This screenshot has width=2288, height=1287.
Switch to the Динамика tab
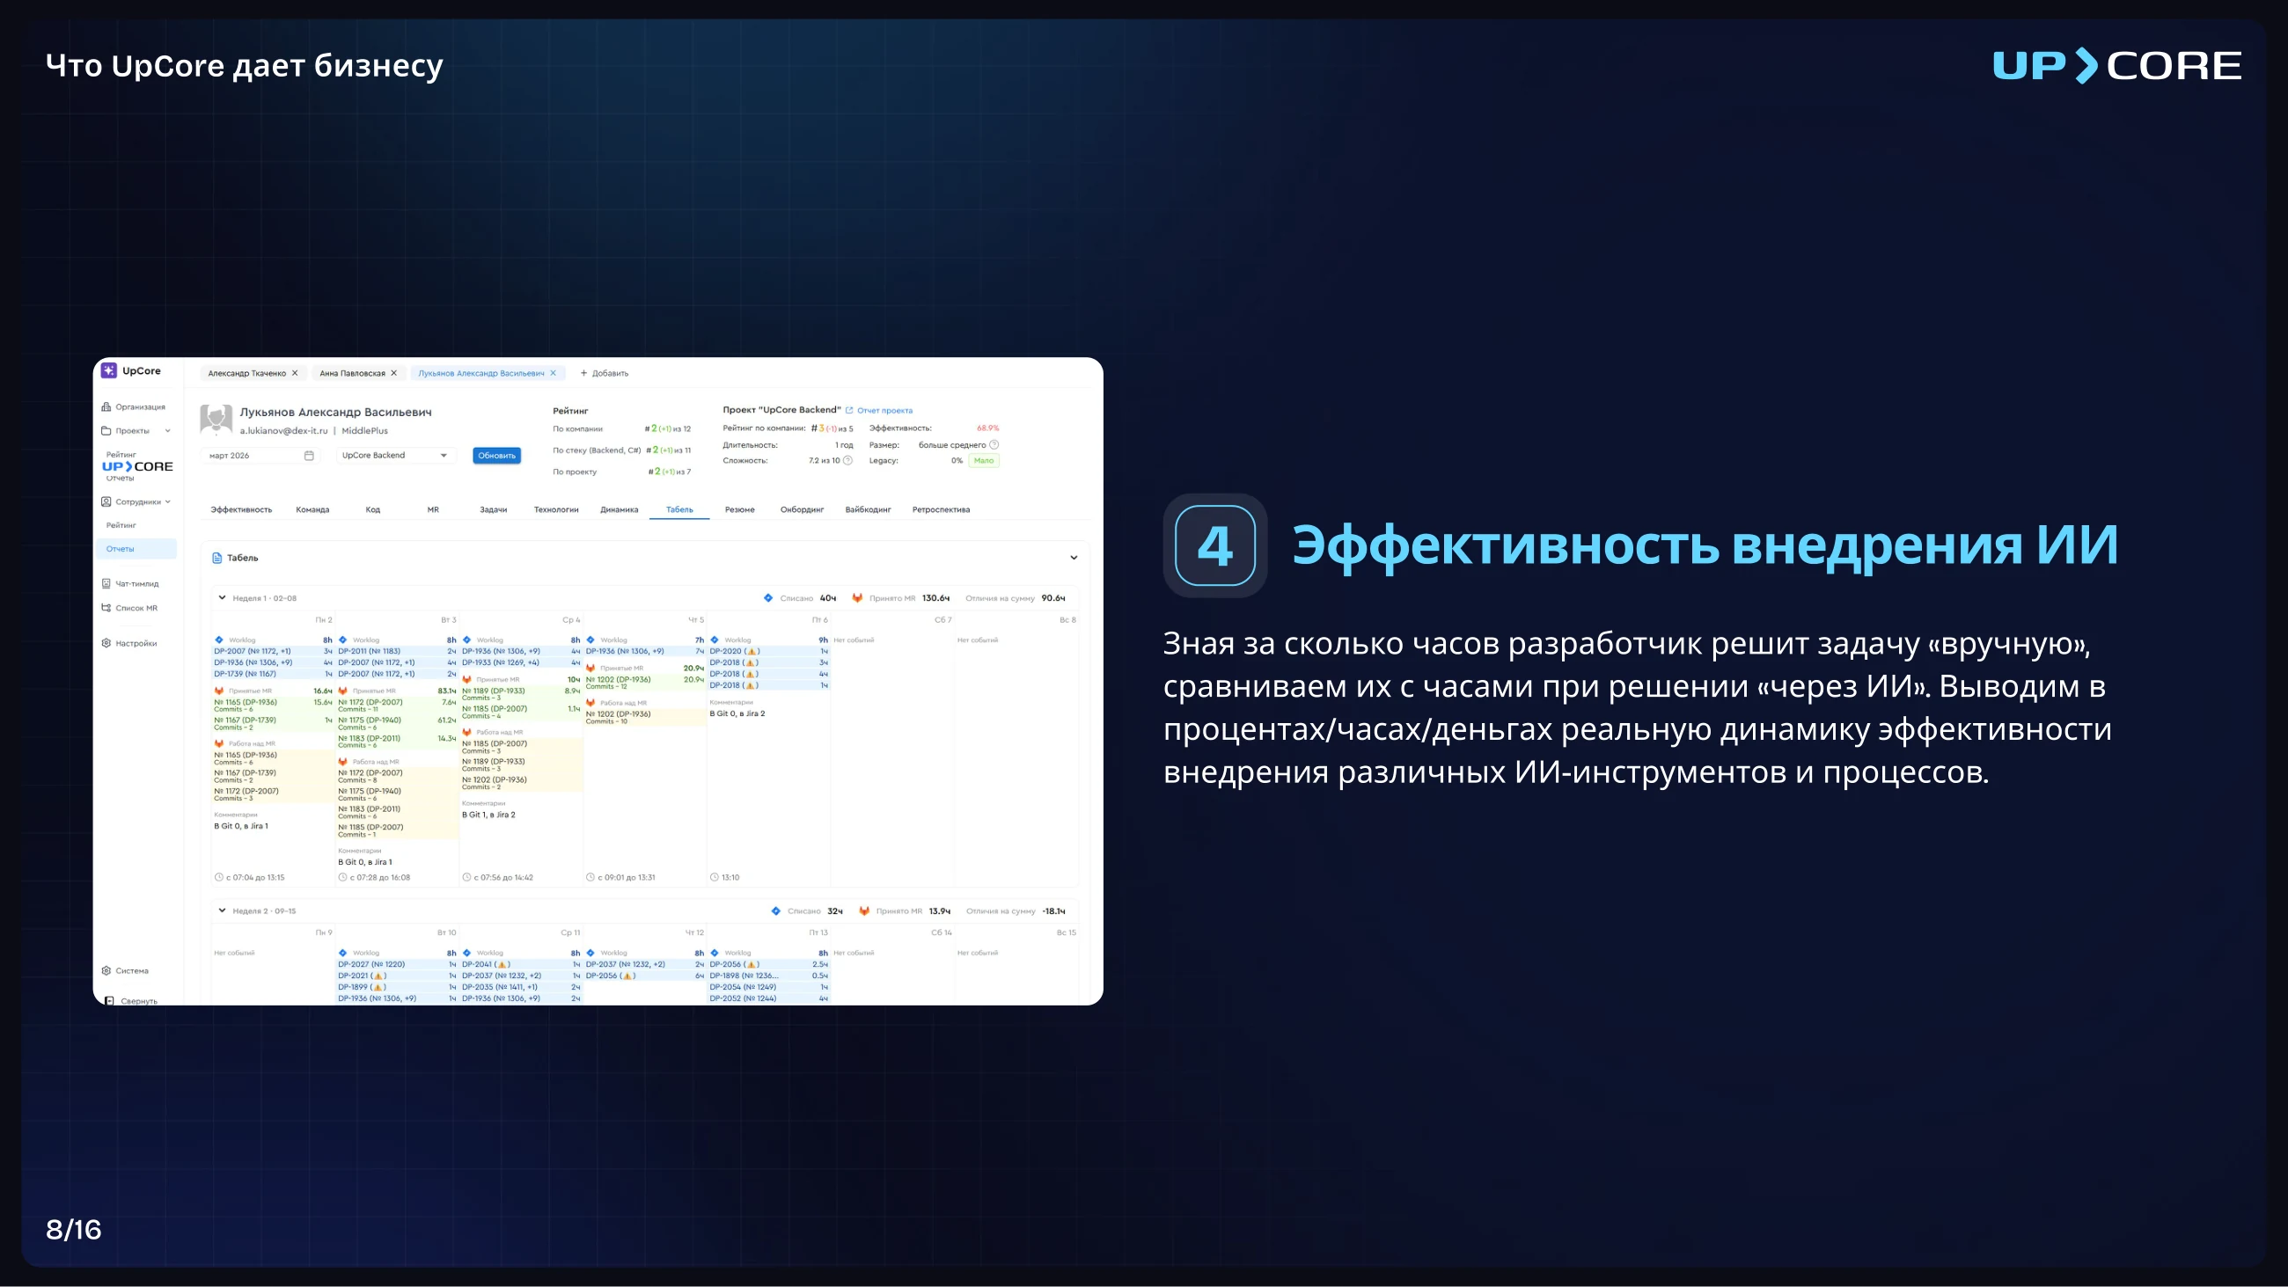(x=619, y=510)
